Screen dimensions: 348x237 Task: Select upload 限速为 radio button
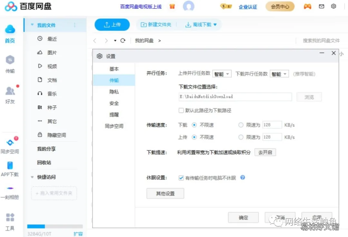(241, 137)
